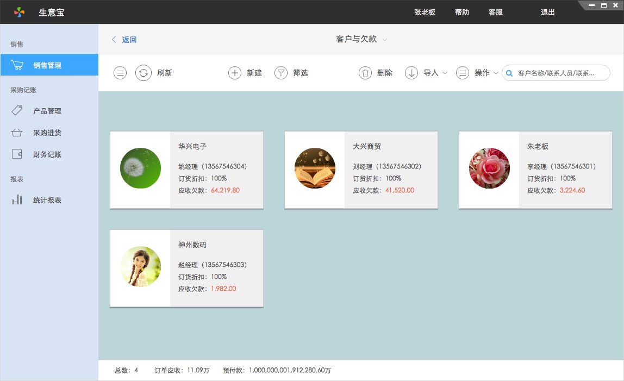Open the 华兴电子 dandelion avatar thumbnail
Screen dimensions: 624x381
click(140, 168)
